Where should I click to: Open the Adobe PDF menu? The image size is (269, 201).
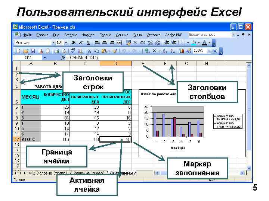coord(174,35)
